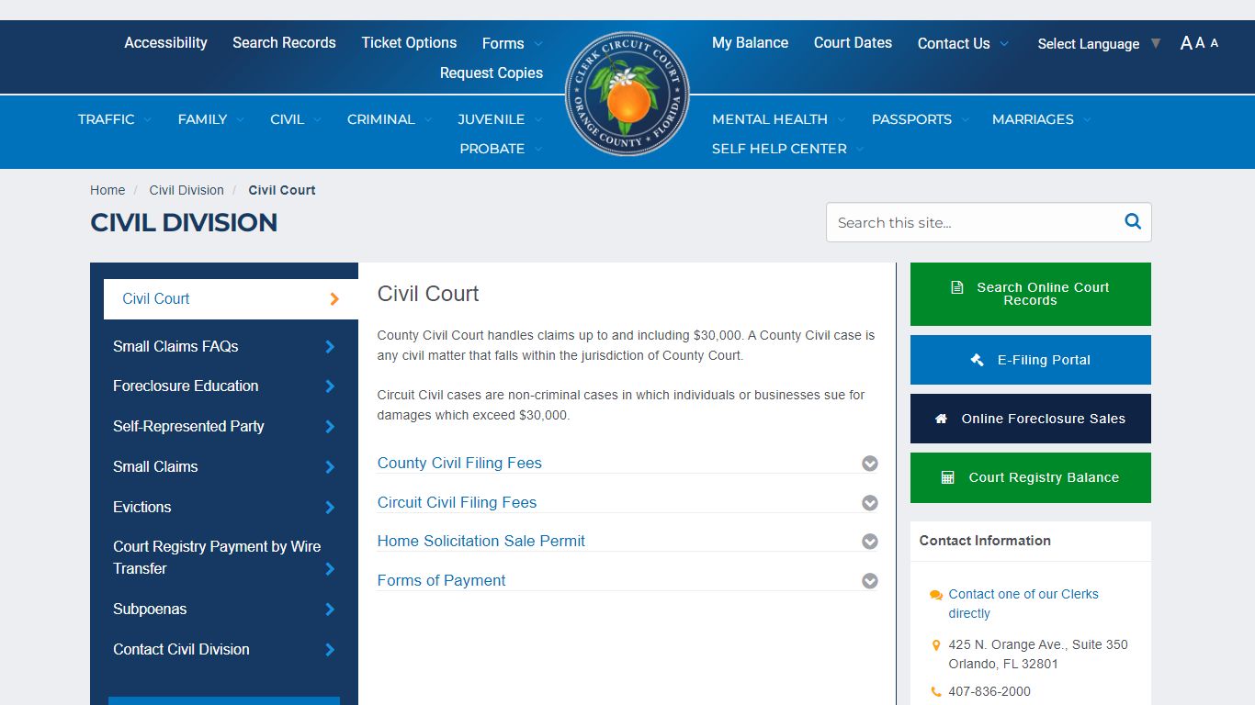Open the SELF HELP CENTER menu

788,149
